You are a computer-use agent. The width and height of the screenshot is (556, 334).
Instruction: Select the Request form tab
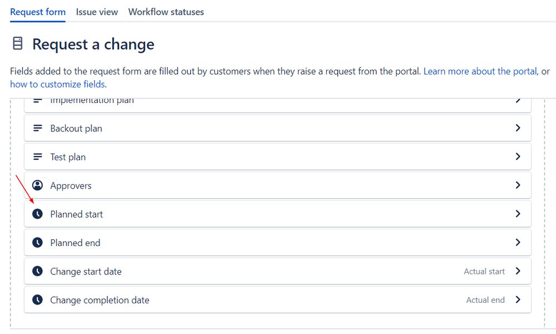point(38,12)
